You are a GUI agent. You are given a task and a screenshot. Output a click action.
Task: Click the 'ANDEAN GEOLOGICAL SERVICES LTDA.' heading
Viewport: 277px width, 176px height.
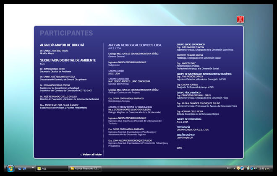click(135, 45)
